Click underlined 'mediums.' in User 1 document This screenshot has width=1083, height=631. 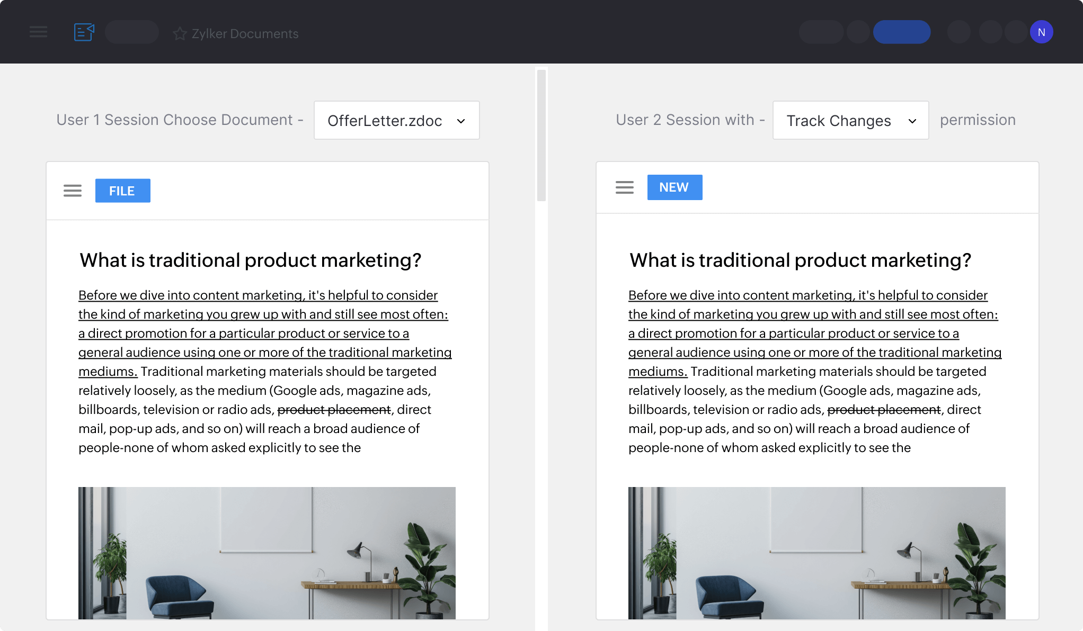(108, 372)
